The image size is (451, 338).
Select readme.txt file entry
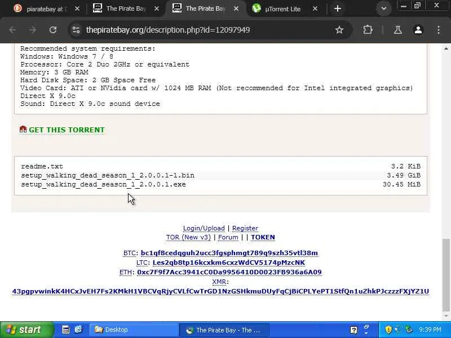point(42,166)
